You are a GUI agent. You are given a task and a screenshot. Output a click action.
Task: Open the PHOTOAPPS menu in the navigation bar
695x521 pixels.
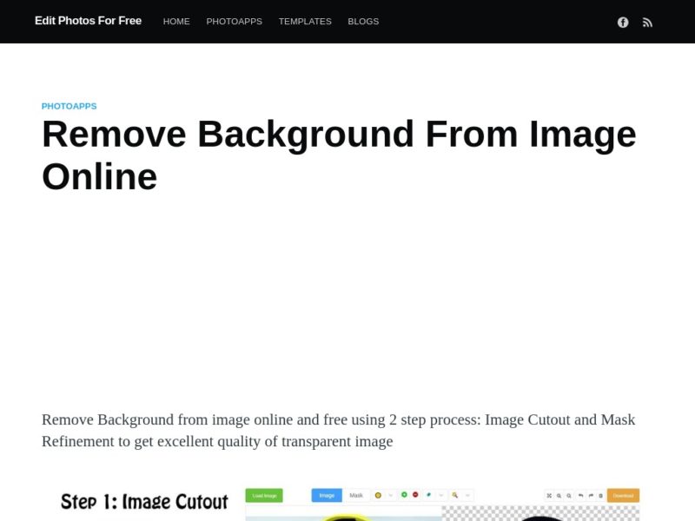(x=234, y=21)
